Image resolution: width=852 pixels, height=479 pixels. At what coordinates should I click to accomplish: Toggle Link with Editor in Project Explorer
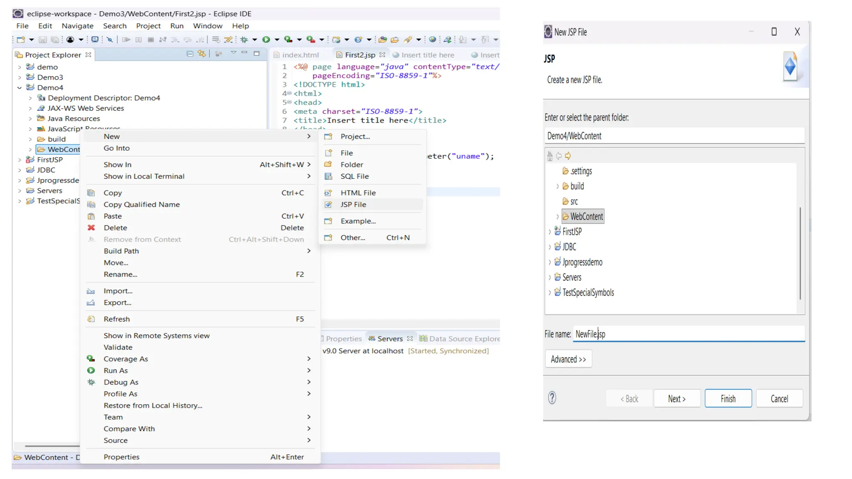(x=202, y=54)
